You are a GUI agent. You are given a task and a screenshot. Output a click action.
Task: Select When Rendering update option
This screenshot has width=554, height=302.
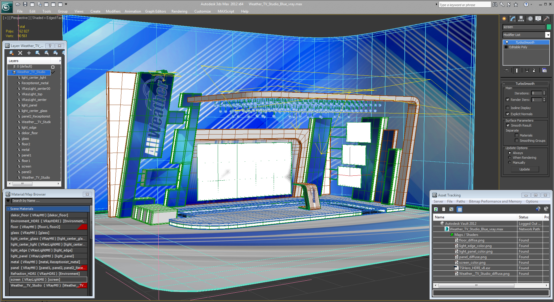510,158
